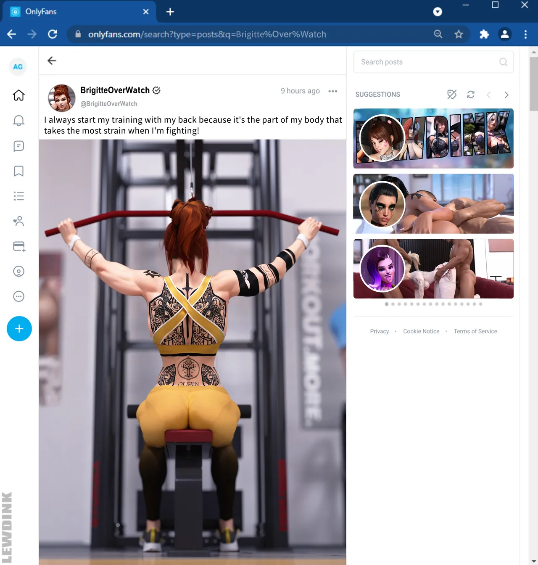This screenshot has width=538, height=565.
Task: Refresh the suggestions list
Action: [471, 95]
